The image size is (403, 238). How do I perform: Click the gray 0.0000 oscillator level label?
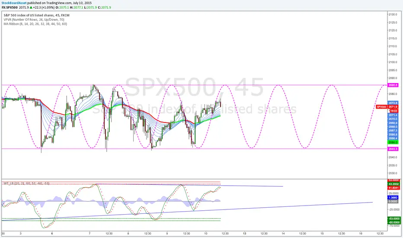[393, 202]
